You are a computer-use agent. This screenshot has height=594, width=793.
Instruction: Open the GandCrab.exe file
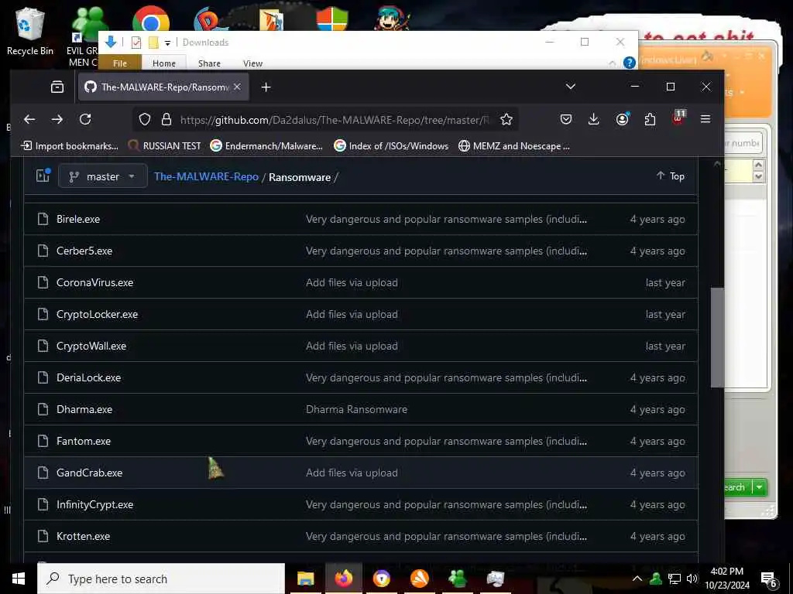[x=90, y=473]
